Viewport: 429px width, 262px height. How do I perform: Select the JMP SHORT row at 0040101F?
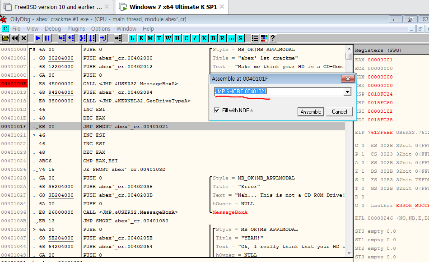[173, 127]
